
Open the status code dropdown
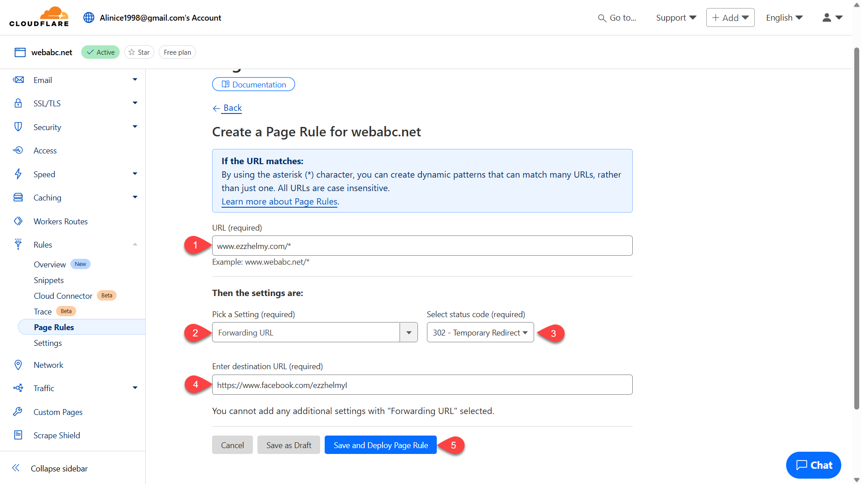(x=480, y=332)
